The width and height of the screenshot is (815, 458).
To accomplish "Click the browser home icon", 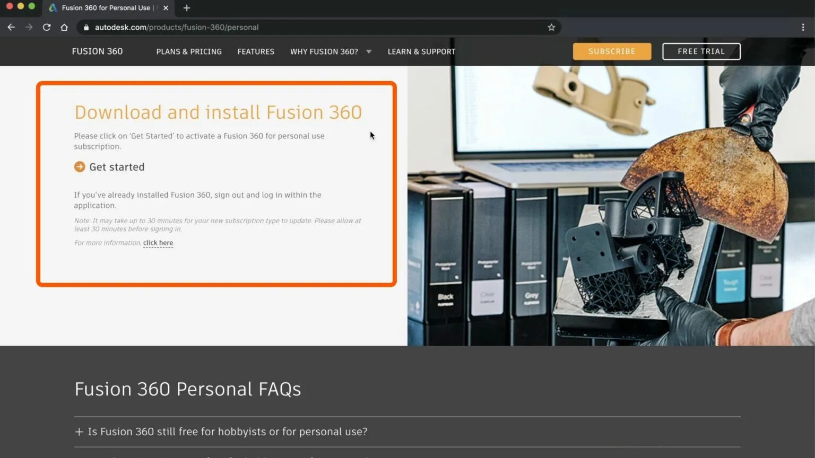I will 64,27.
